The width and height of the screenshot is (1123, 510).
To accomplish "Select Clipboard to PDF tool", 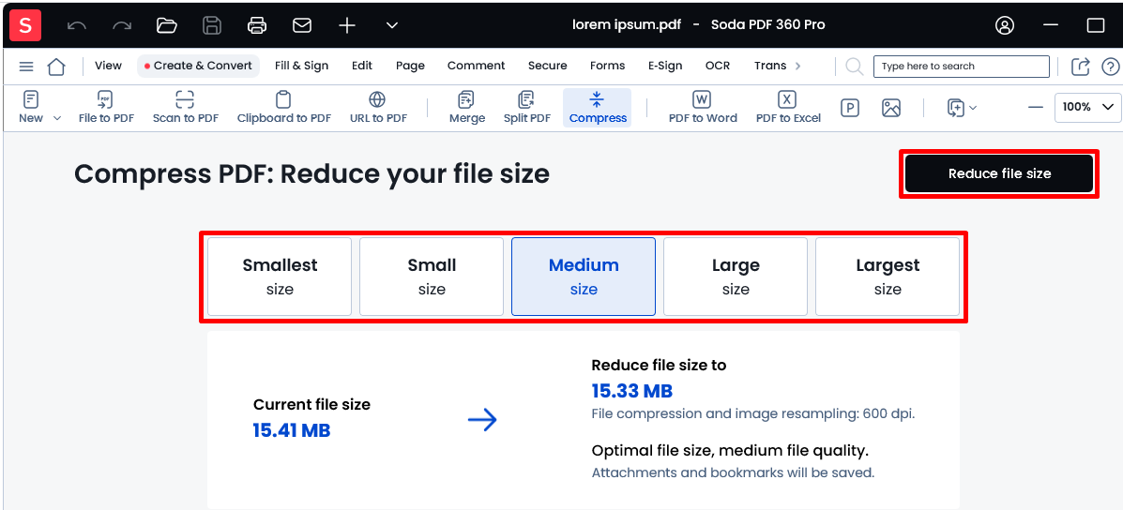I will coord(284,107).
